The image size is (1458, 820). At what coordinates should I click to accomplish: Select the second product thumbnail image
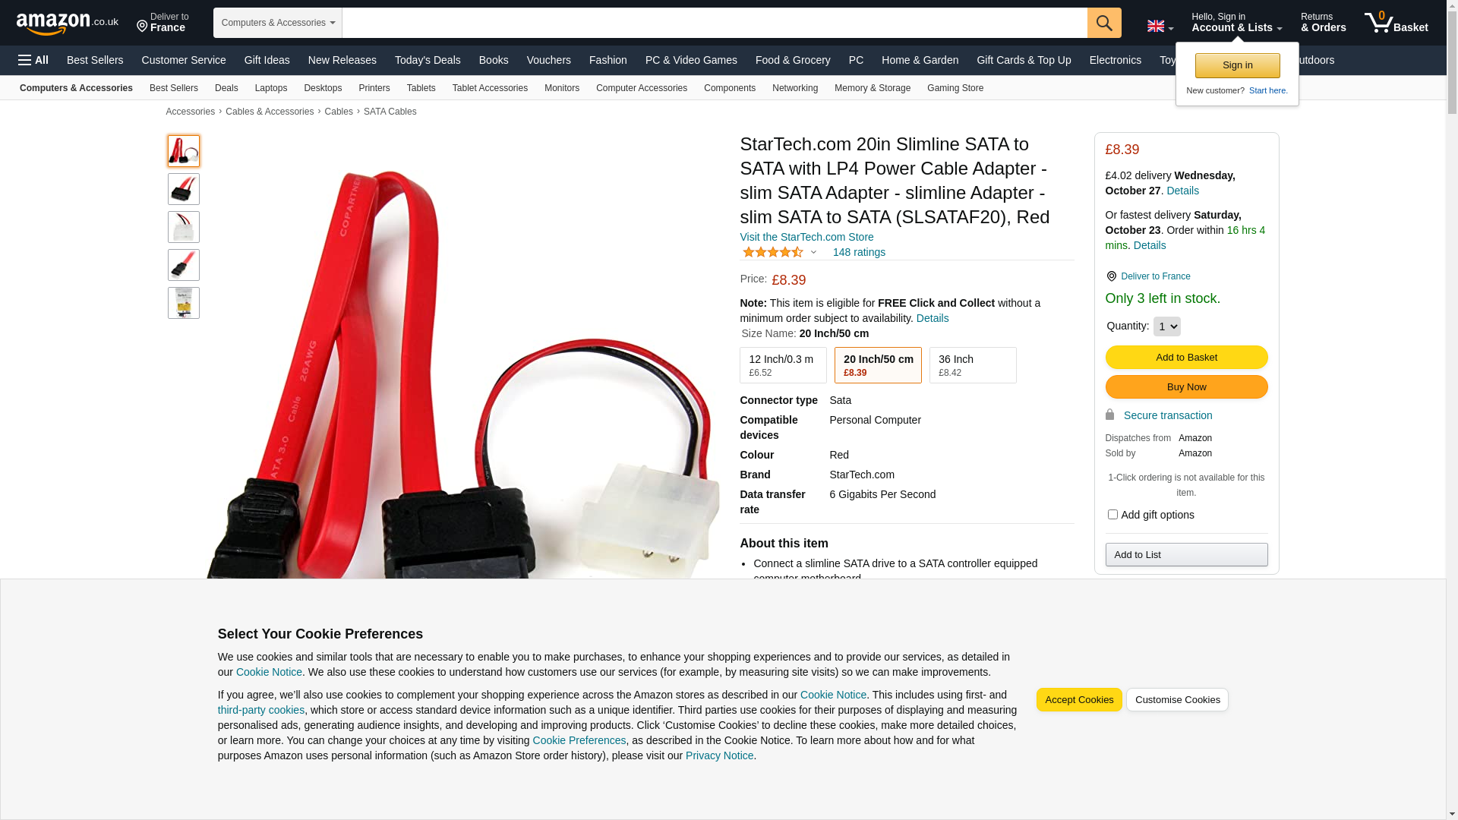click(x=184, y=189)
